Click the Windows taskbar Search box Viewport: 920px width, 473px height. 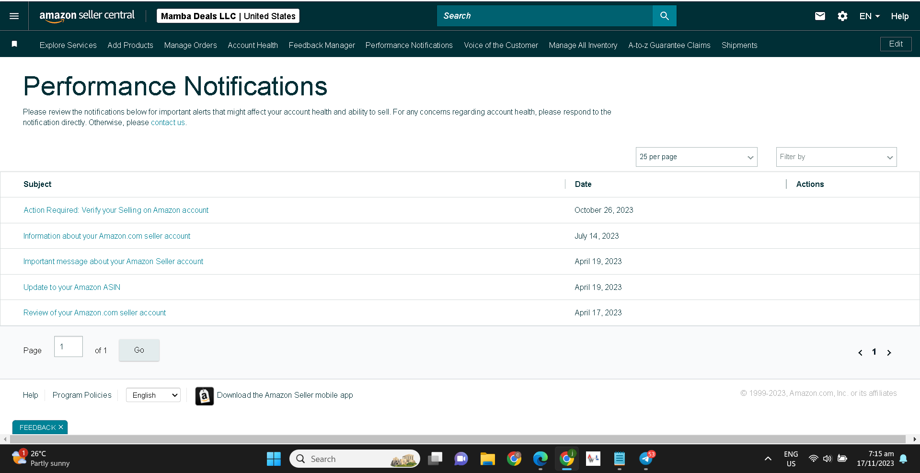355,459
